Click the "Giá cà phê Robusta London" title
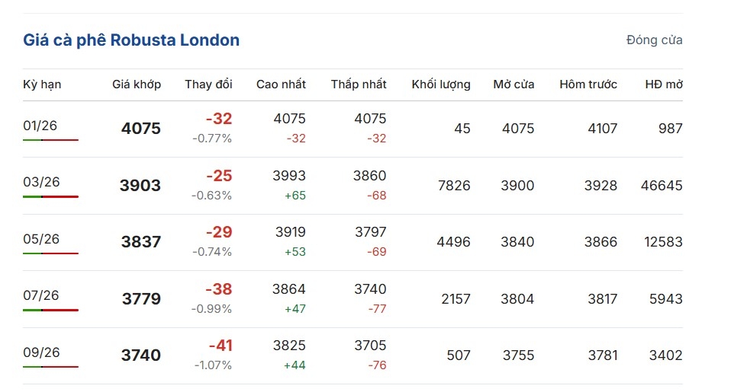The image size is (747, 392). 131,40
